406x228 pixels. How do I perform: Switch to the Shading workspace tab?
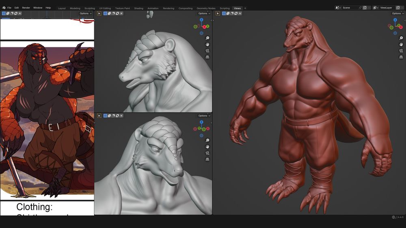[x=138, y=8]
